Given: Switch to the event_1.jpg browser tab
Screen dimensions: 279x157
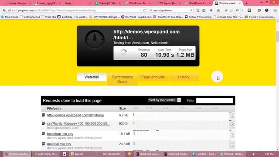Looking at the screenshot, I should [47, 3].
